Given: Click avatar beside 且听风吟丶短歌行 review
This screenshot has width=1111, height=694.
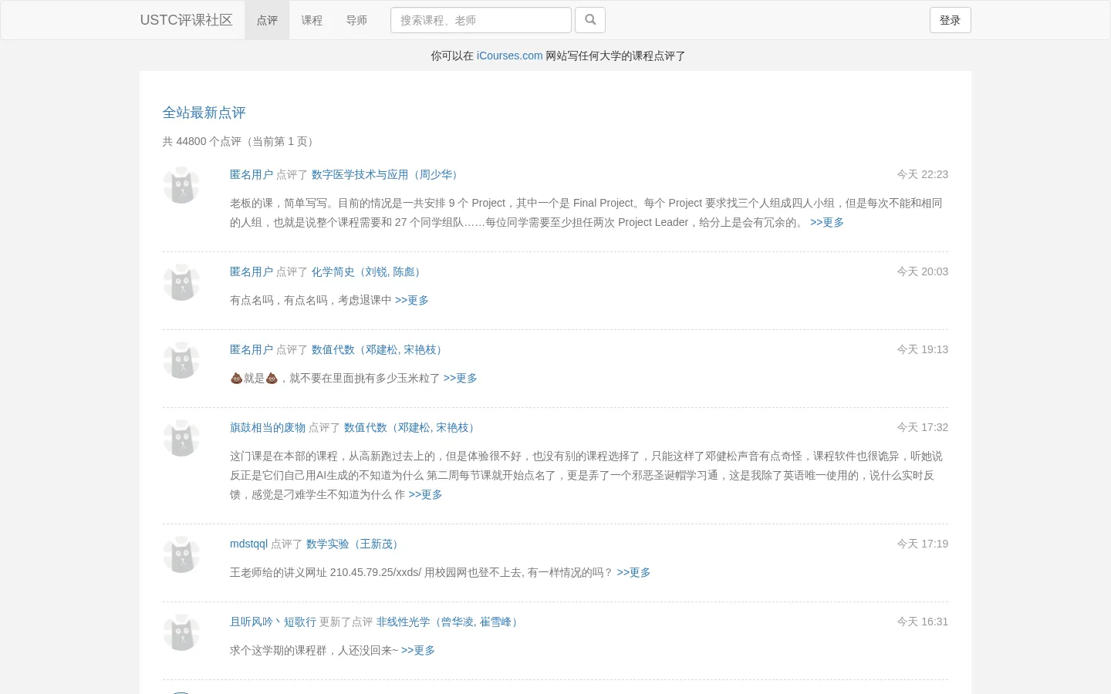Looking at the screenshot, I should 181,632.
